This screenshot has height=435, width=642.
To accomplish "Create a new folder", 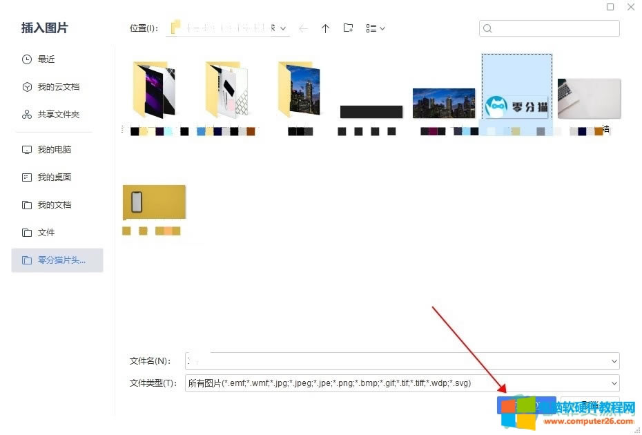I will (x=349, y=28).
